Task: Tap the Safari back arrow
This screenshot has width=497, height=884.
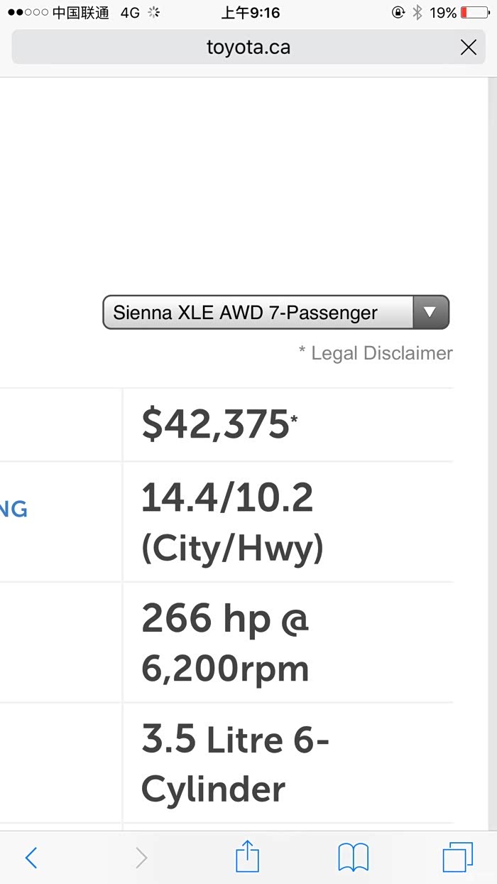Action: (31, 858)
